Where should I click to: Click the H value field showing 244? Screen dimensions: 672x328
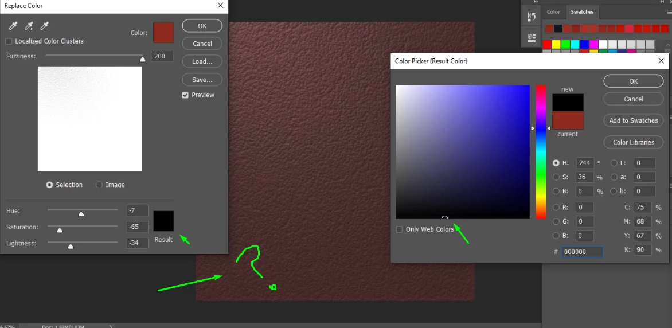[585, 163]
